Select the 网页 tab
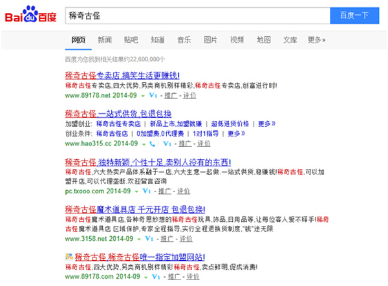Image resolution: width=388 pixels, height=286 pixels. point(78,40)
